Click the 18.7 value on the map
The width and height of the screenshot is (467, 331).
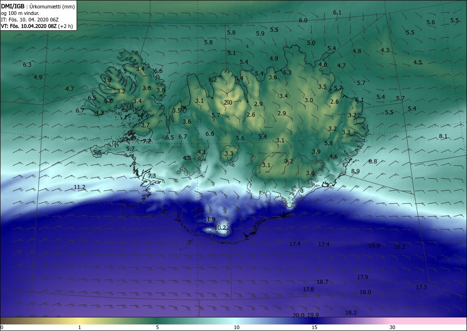point(322,282)
